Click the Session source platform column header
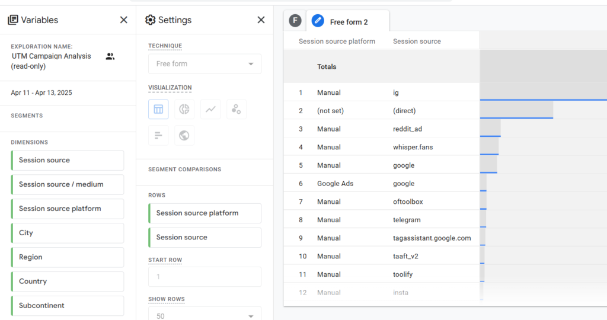The height and width of the screenshot is (320, 607). click(337, 41)
